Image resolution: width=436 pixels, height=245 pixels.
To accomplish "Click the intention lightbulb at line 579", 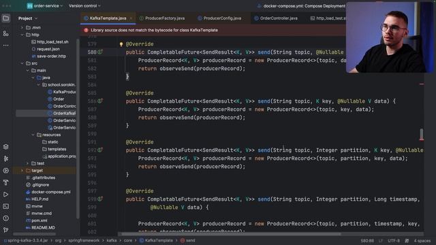I will (x=121, y=44).
